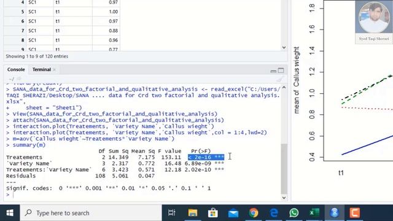The image size is (393, 221).
Task: Clear the console with the broom icon
Action: pyautogui.click(x=279, y=80)
